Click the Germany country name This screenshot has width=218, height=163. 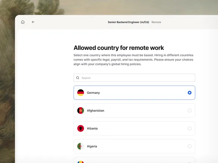click(93, 93)
